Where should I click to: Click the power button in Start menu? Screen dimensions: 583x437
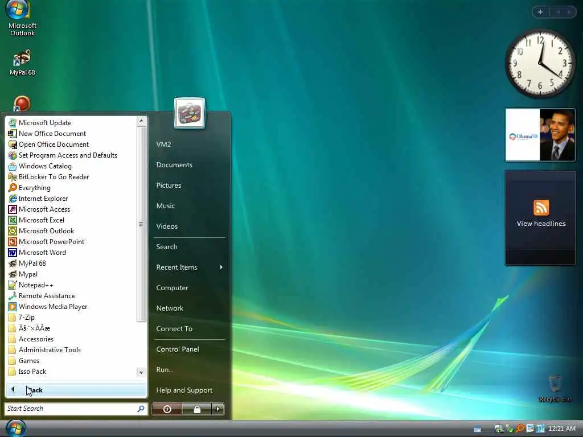167,409
